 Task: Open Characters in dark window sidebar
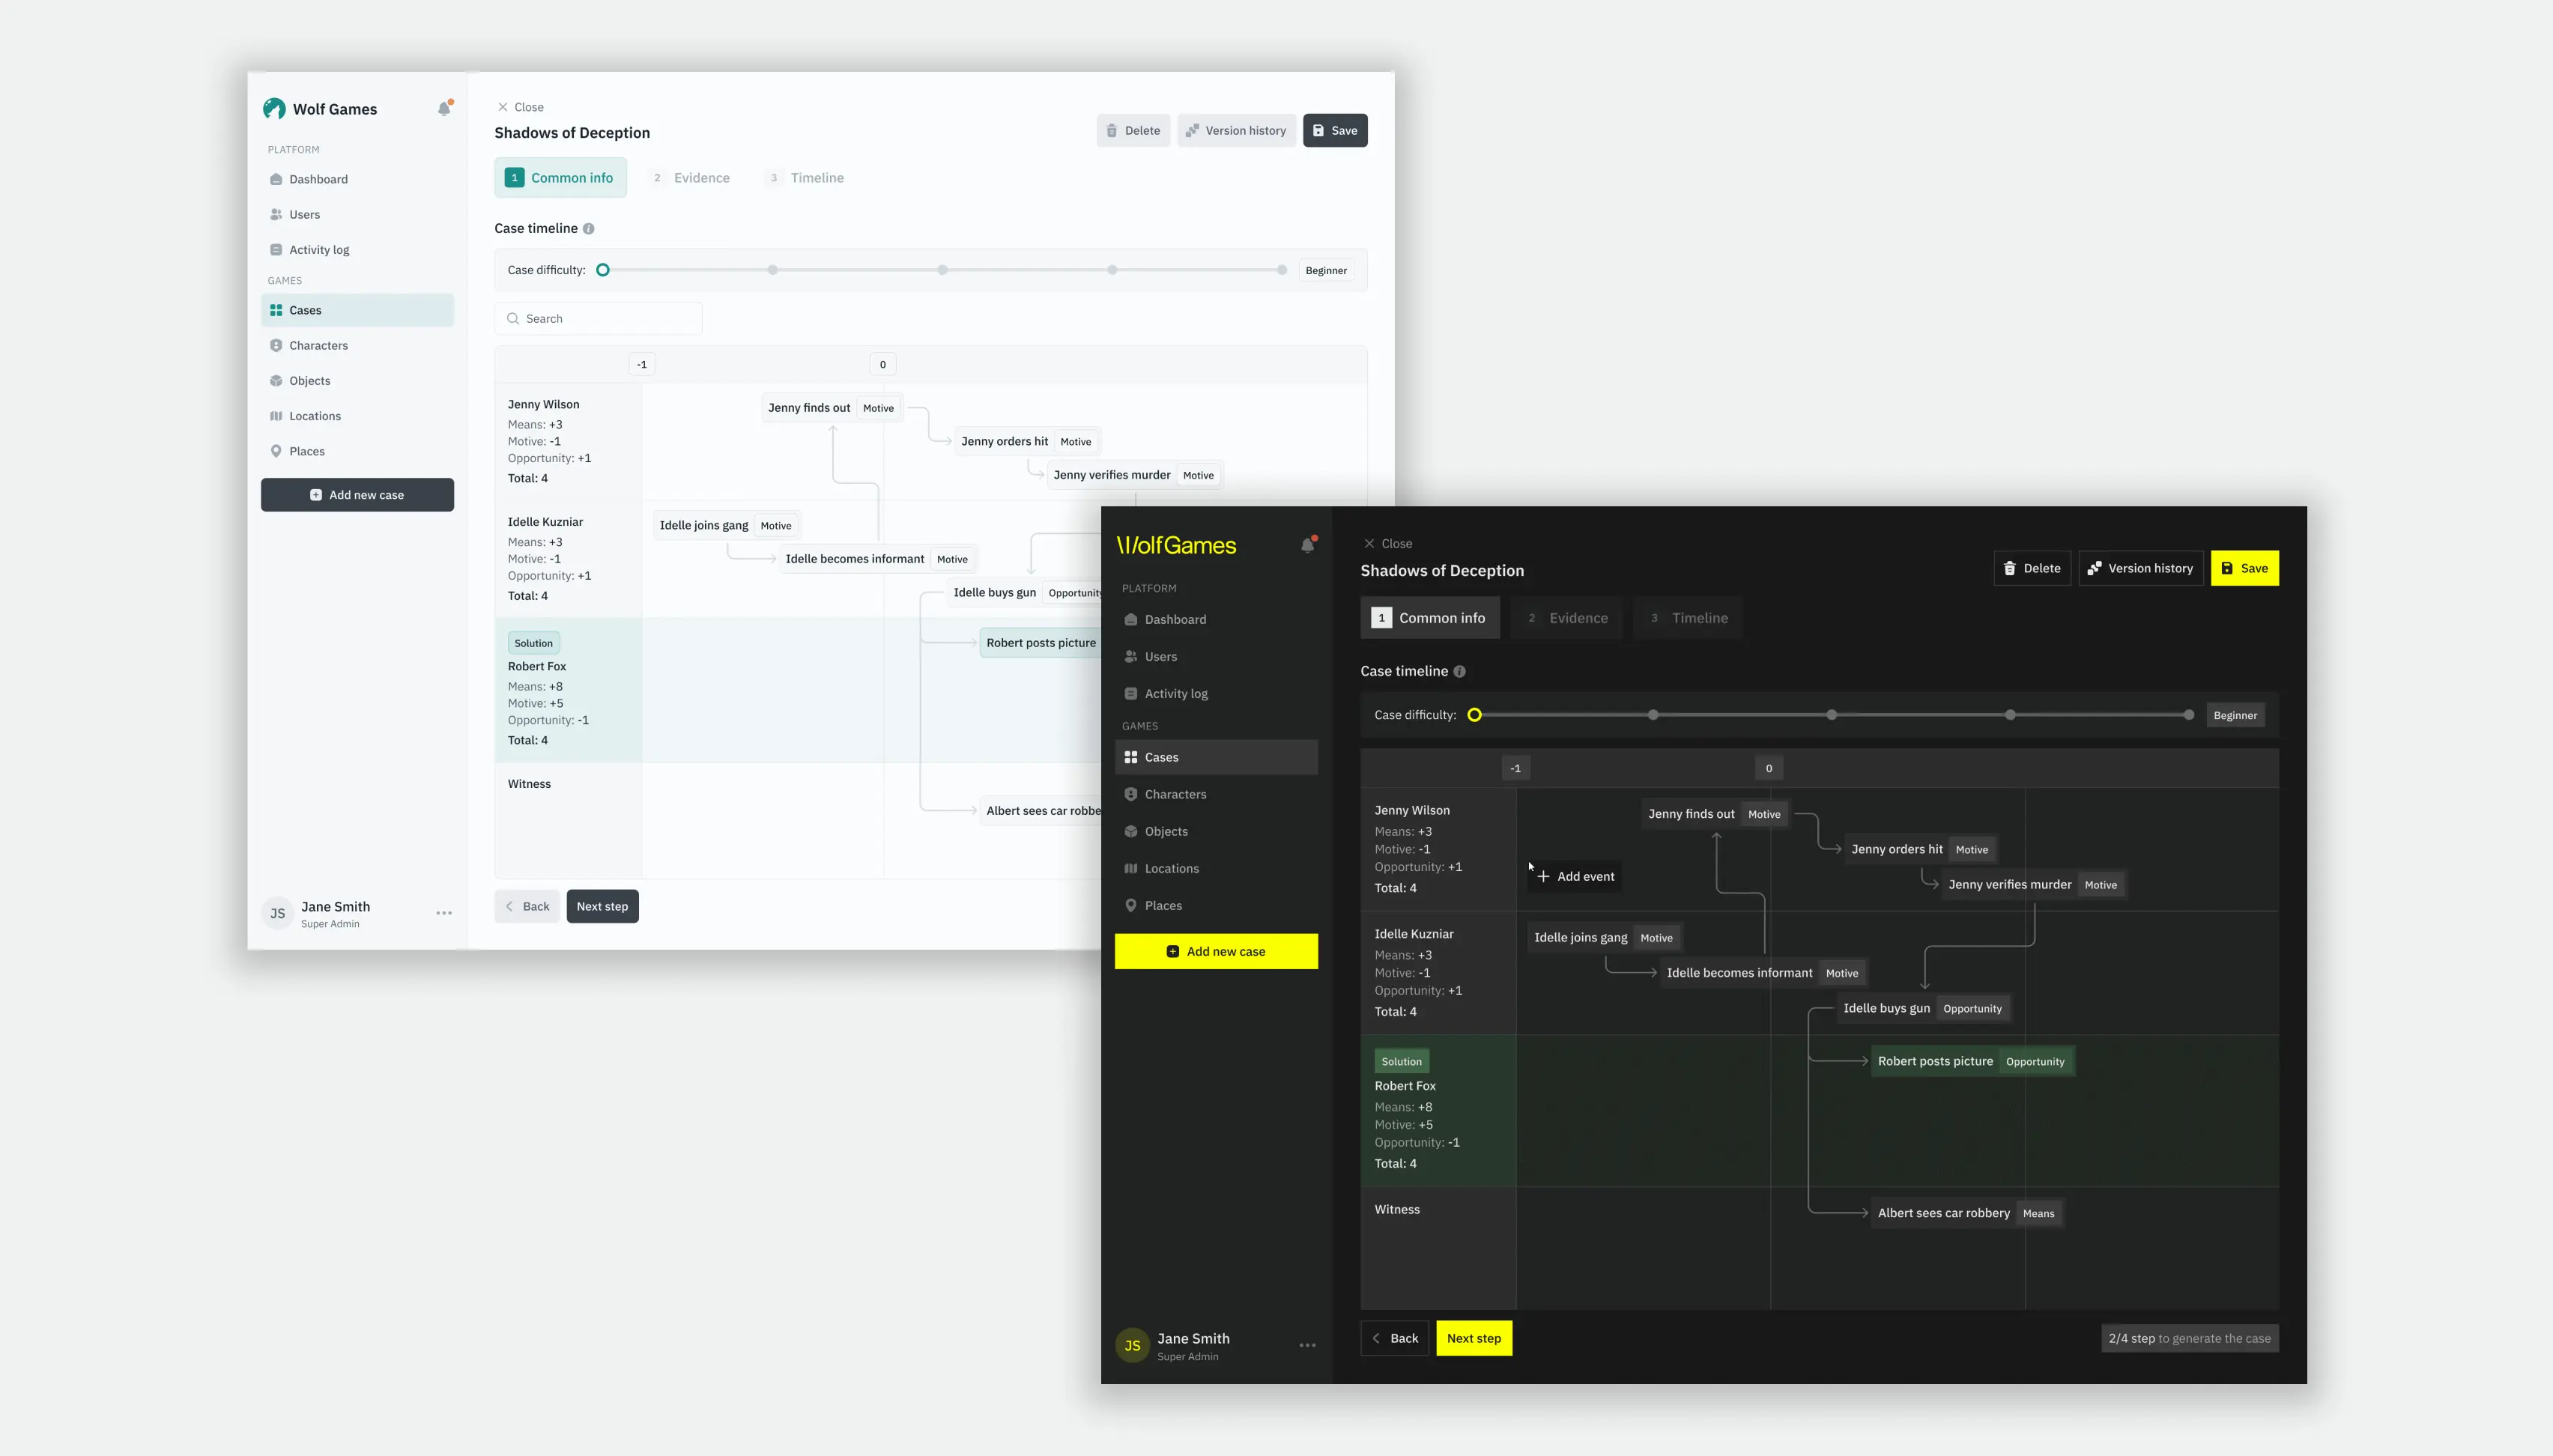point(1216,795)
